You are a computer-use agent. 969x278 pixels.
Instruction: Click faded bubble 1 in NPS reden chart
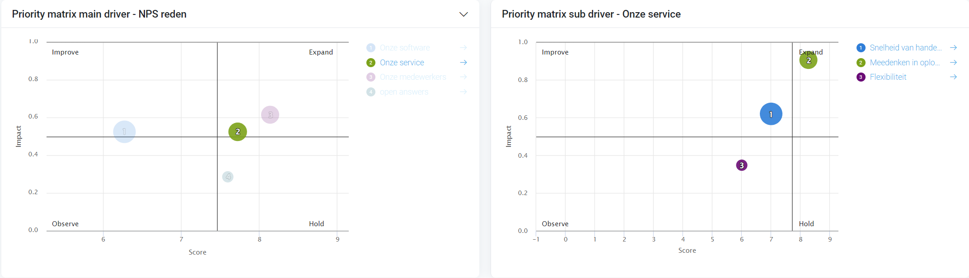124,132
